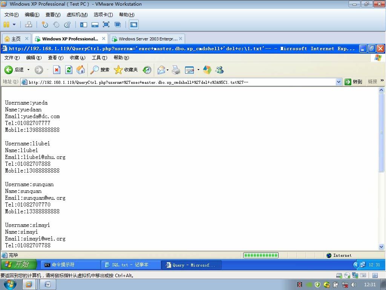Click the send Ctrl+Alt+Del toolbar icon
This screenshot has width=386, height=290.
(29, 25)
